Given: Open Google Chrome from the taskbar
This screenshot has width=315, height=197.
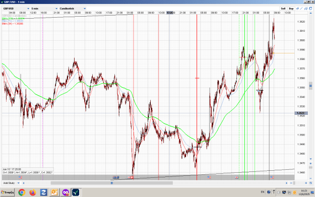Looking at the screenshot, I should (x=22, y=192).
